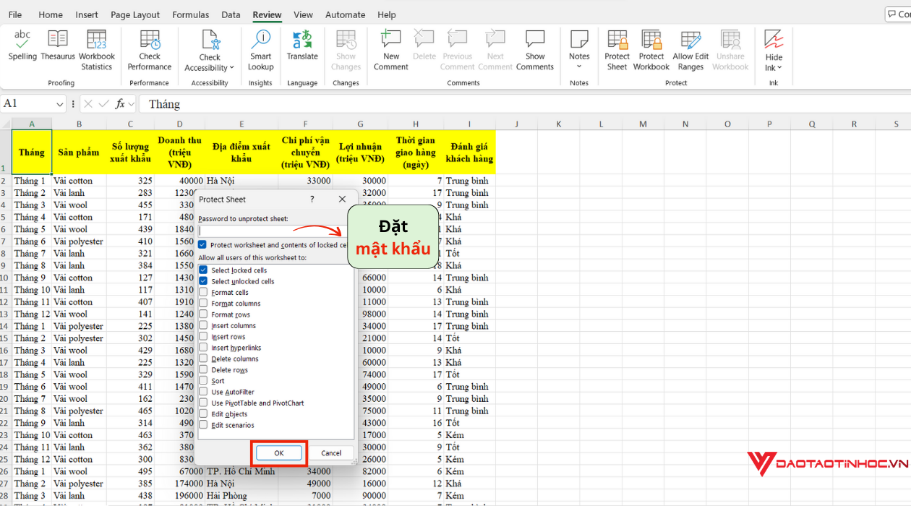The height and width of the screenshot is (506, 911).
Task: Confirm Protect Sheet with OK
Action: 279,453
